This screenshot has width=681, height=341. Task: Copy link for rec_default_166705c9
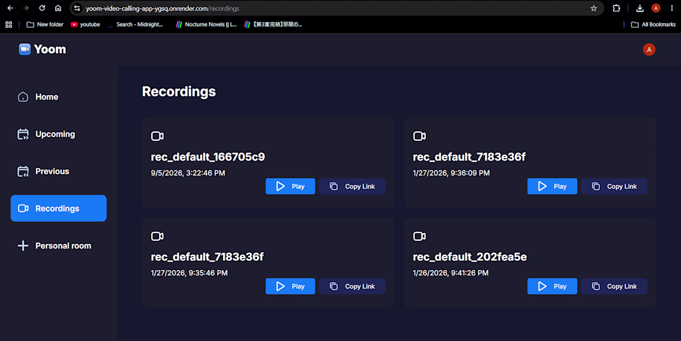[352, 187]
